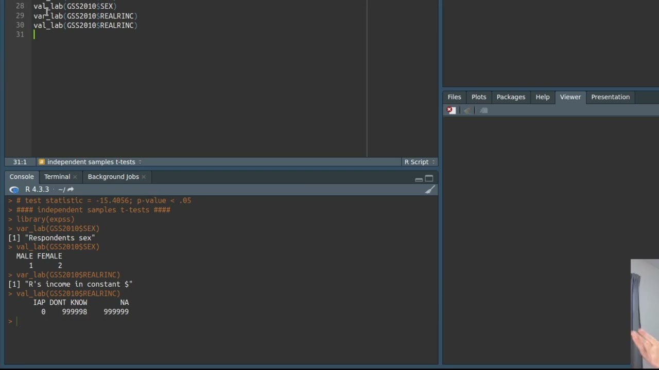The height and width of the screenshot is (370, 659).
Task: Click console output "Respondents sex"
Action: pos(60,238)
